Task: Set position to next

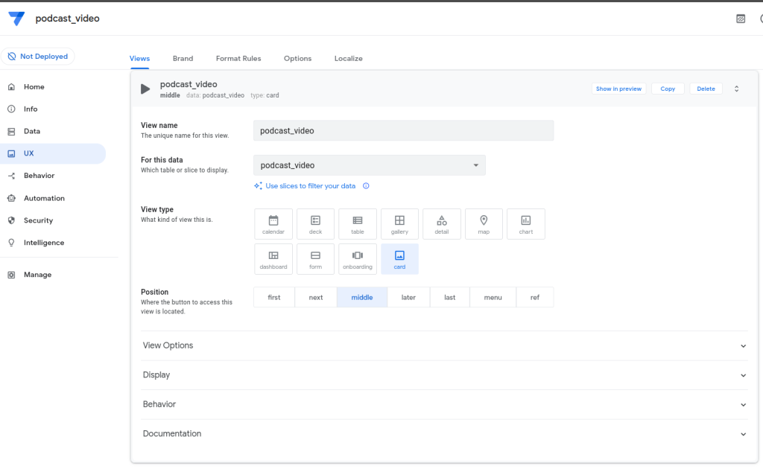Action: point(316,298)
